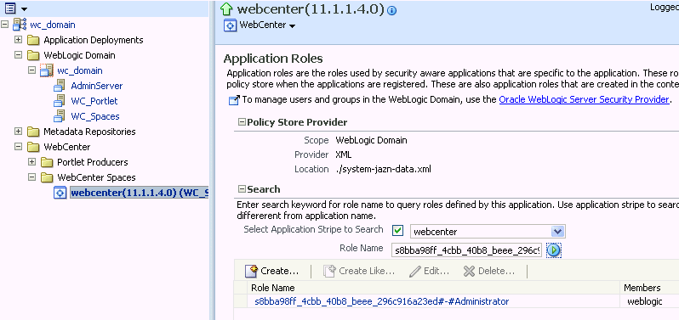
Task: Open Oracle WebLogic Server Security Provider link
Action: click(x=584, y=100)
